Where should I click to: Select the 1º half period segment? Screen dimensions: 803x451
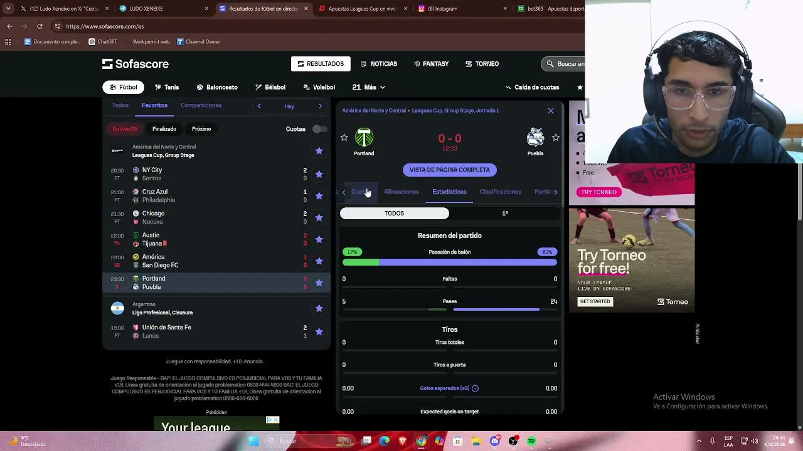[505, 213]
